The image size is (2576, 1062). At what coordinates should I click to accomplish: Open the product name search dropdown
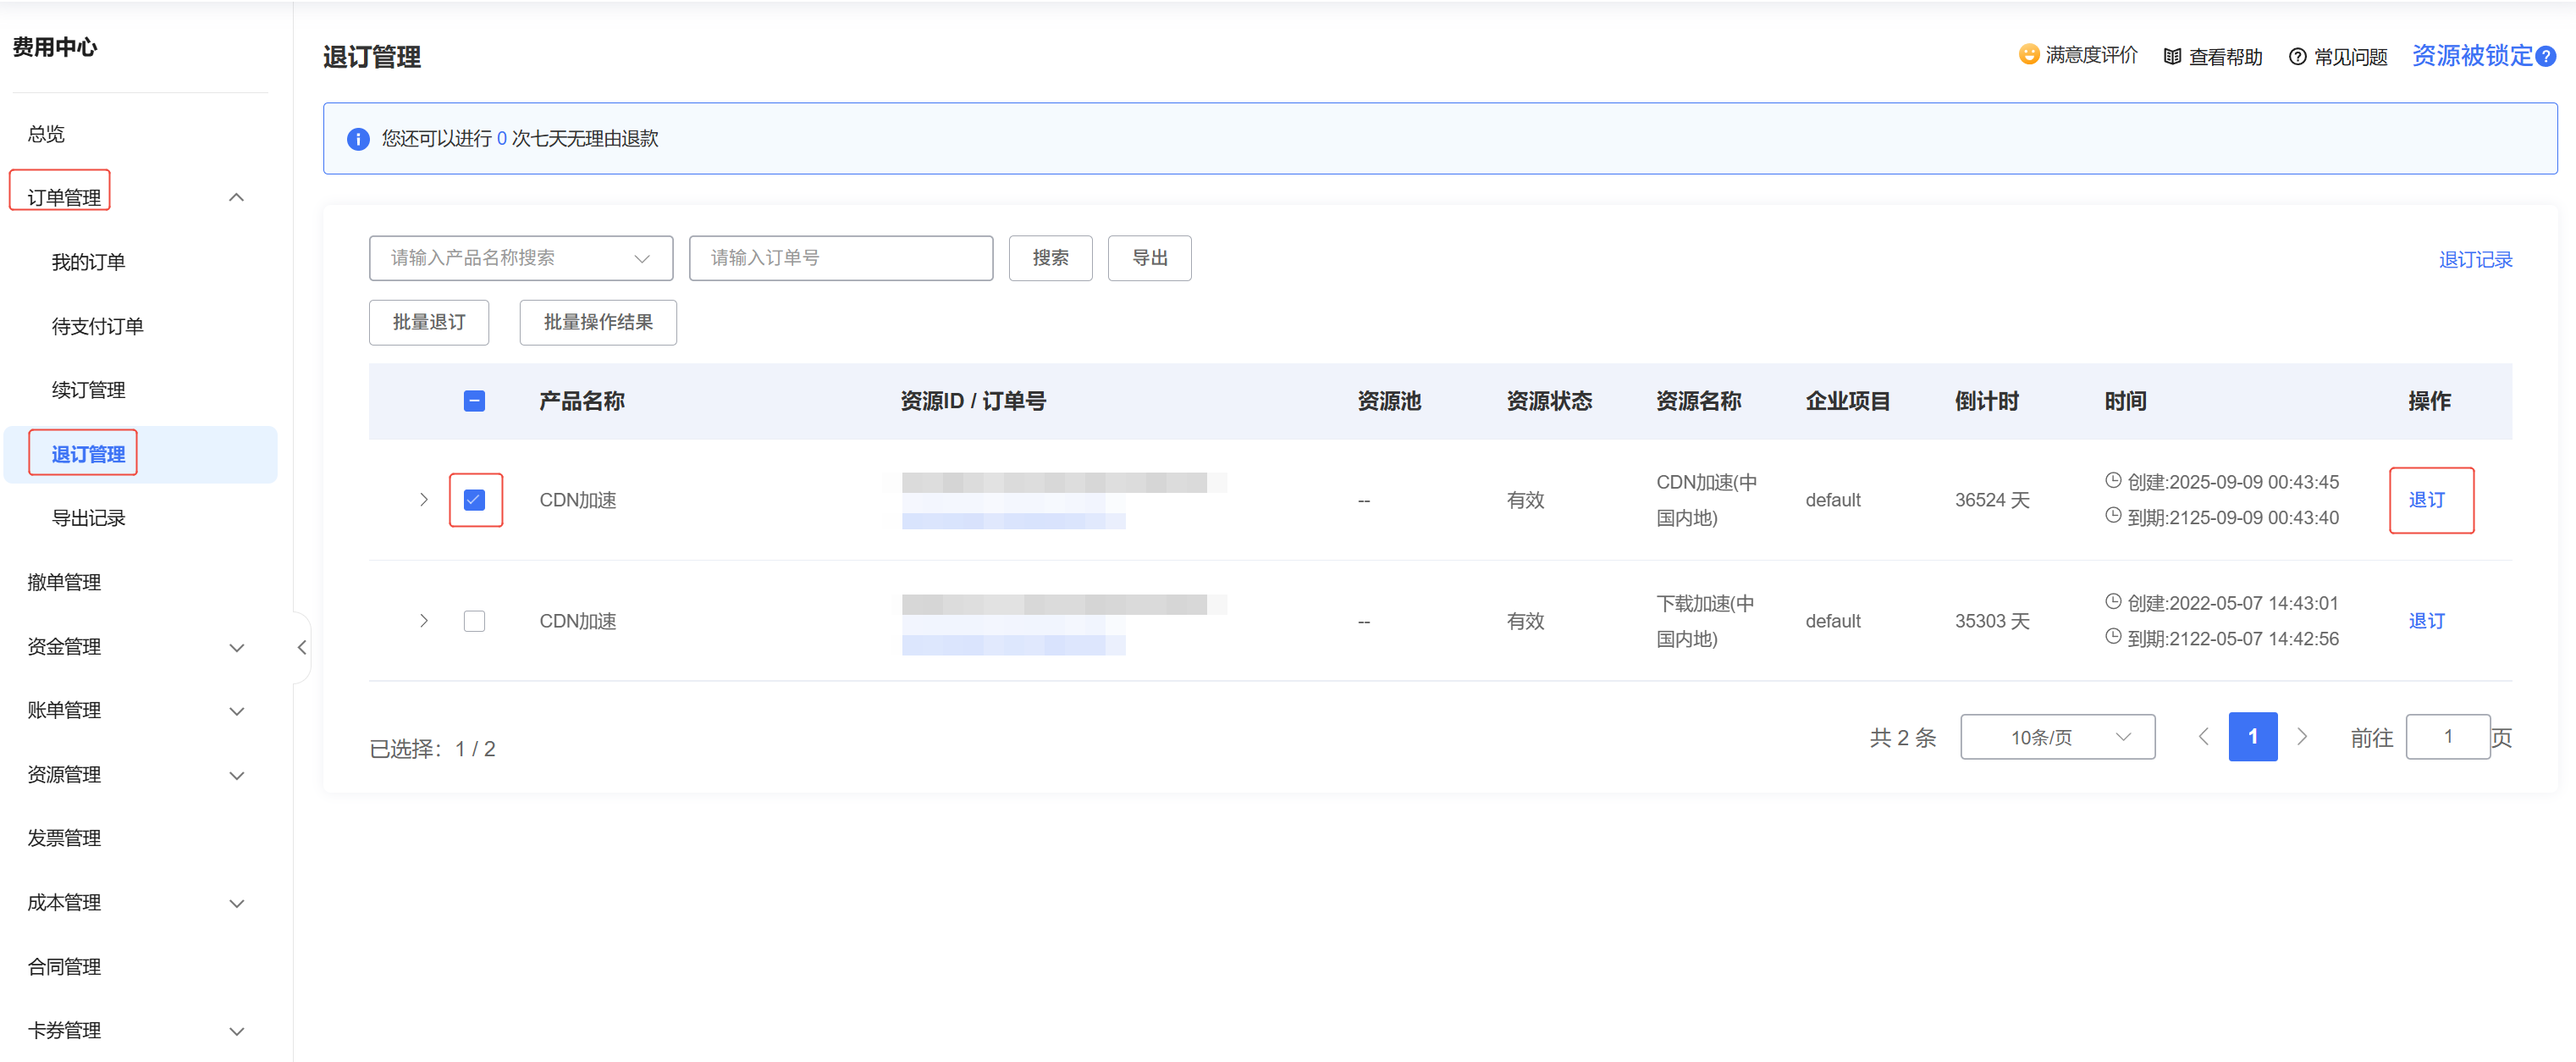[x=521, y=258]
